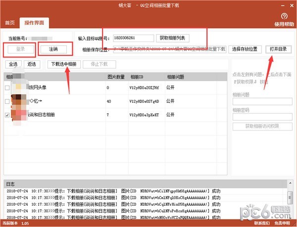Click the disabled 登录 button
Image resolution: width=297 pixels, height=227 pixels.
click(21, 49)
